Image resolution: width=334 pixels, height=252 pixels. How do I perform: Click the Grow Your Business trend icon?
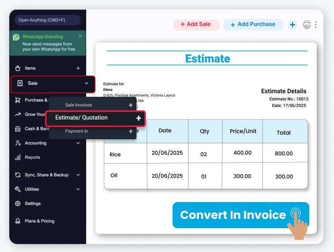[18, 114]
